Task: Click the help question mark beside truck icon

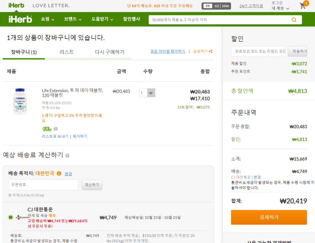Action: pyautogui.click(x=56, y=129)
